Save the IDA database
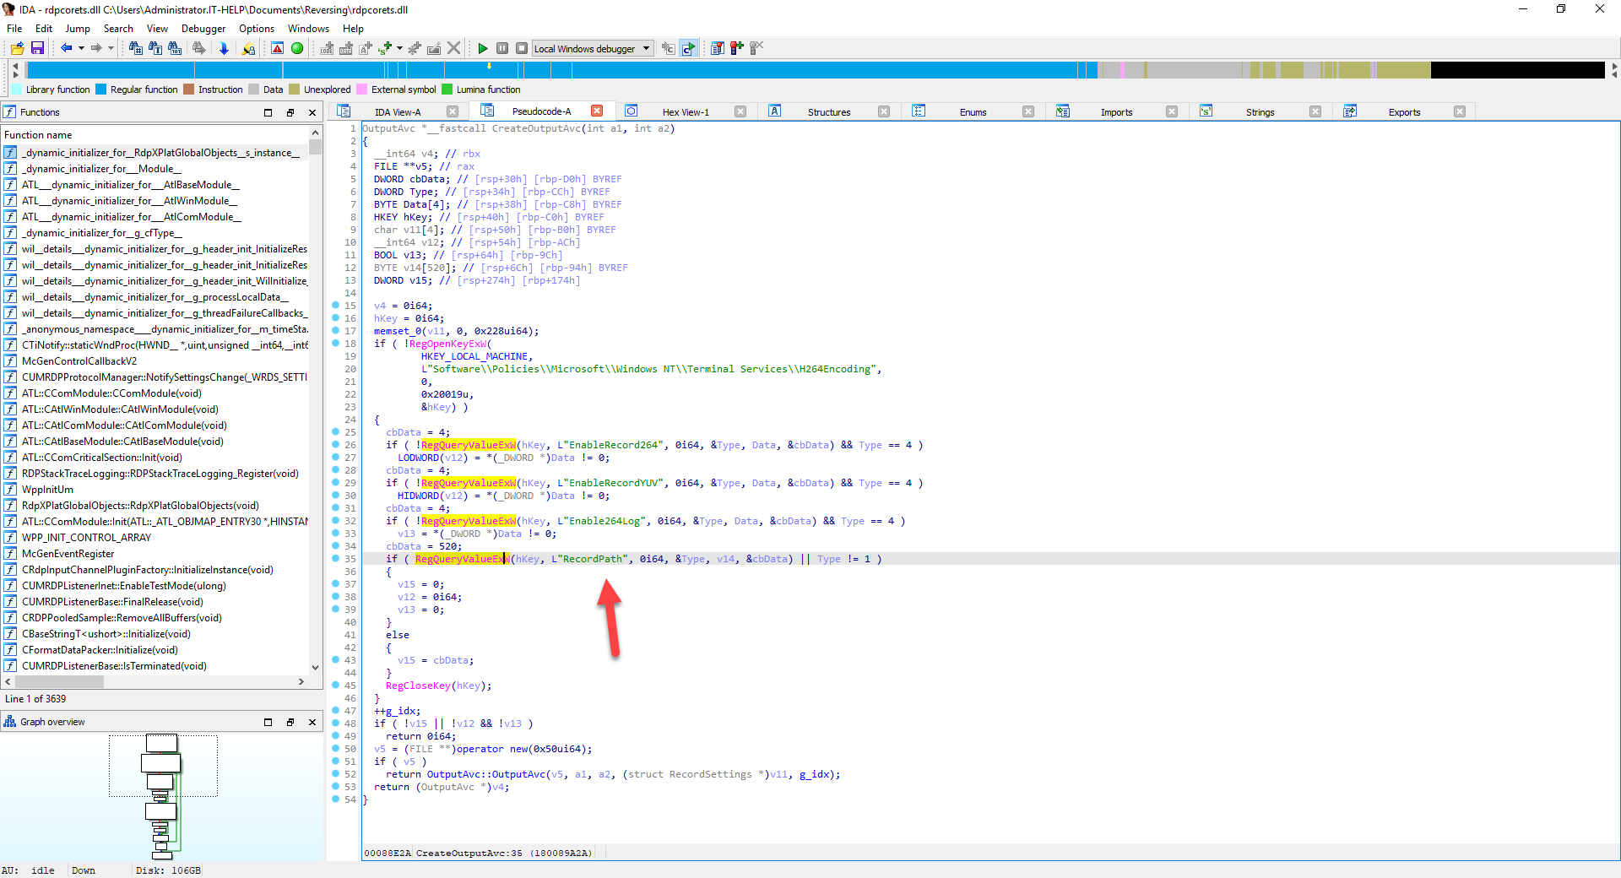 coord(38,48)
